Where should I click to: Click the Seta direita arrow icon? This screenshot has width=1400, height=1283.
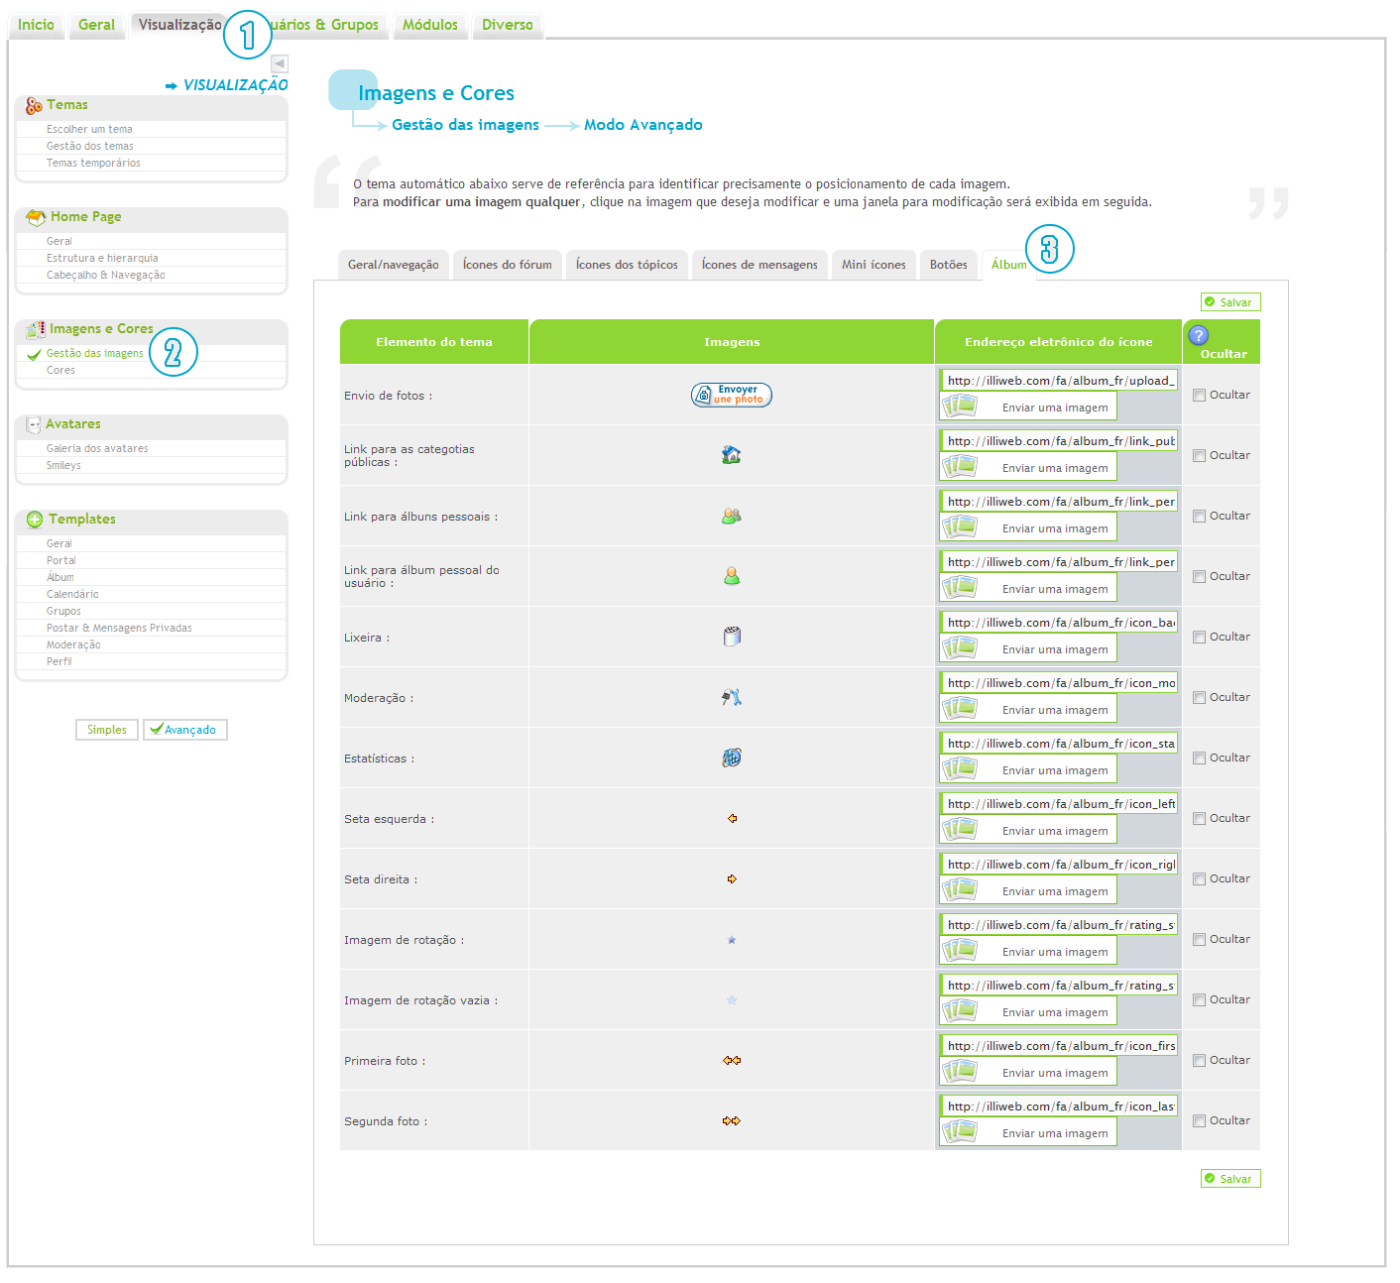732,878
